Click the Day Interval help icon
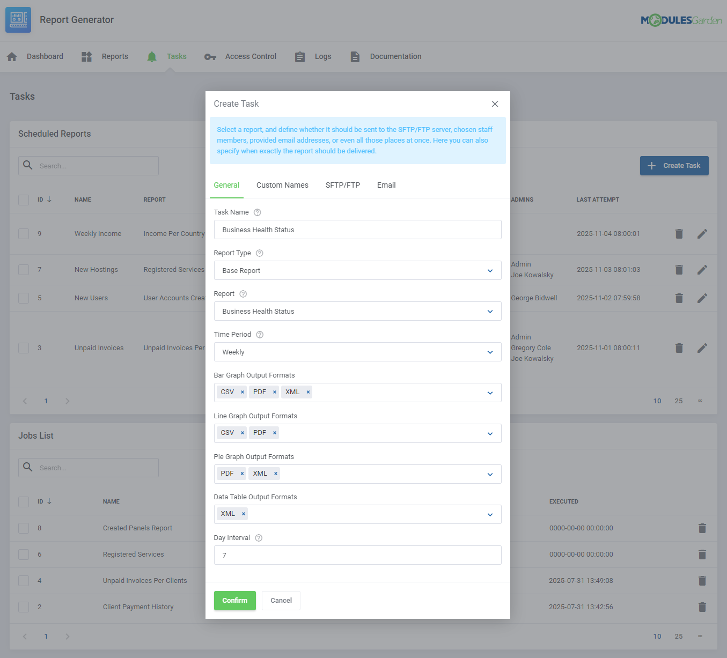 click(259, 538)
